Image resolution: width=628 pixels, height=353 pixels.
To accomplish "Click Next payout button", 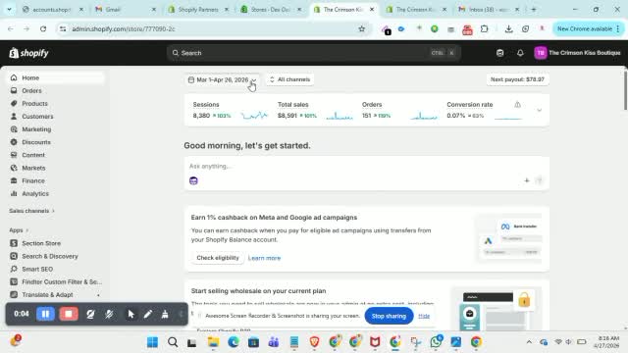I will tap(517, 79).
